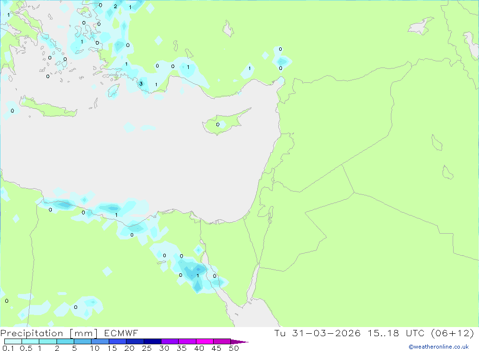Click the "3" precipitation value on the map
The image size is (479, 351).
(141, 84)
